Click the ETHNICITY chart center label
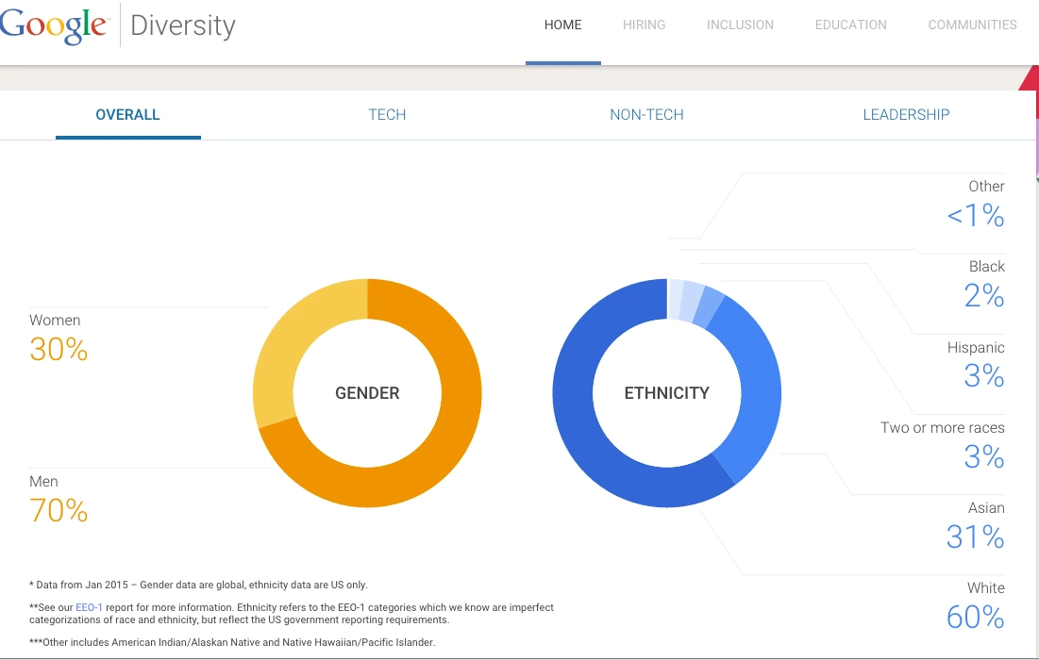Image resolution: width=1039 pixels, height=660 pixels. coord(666,393)
